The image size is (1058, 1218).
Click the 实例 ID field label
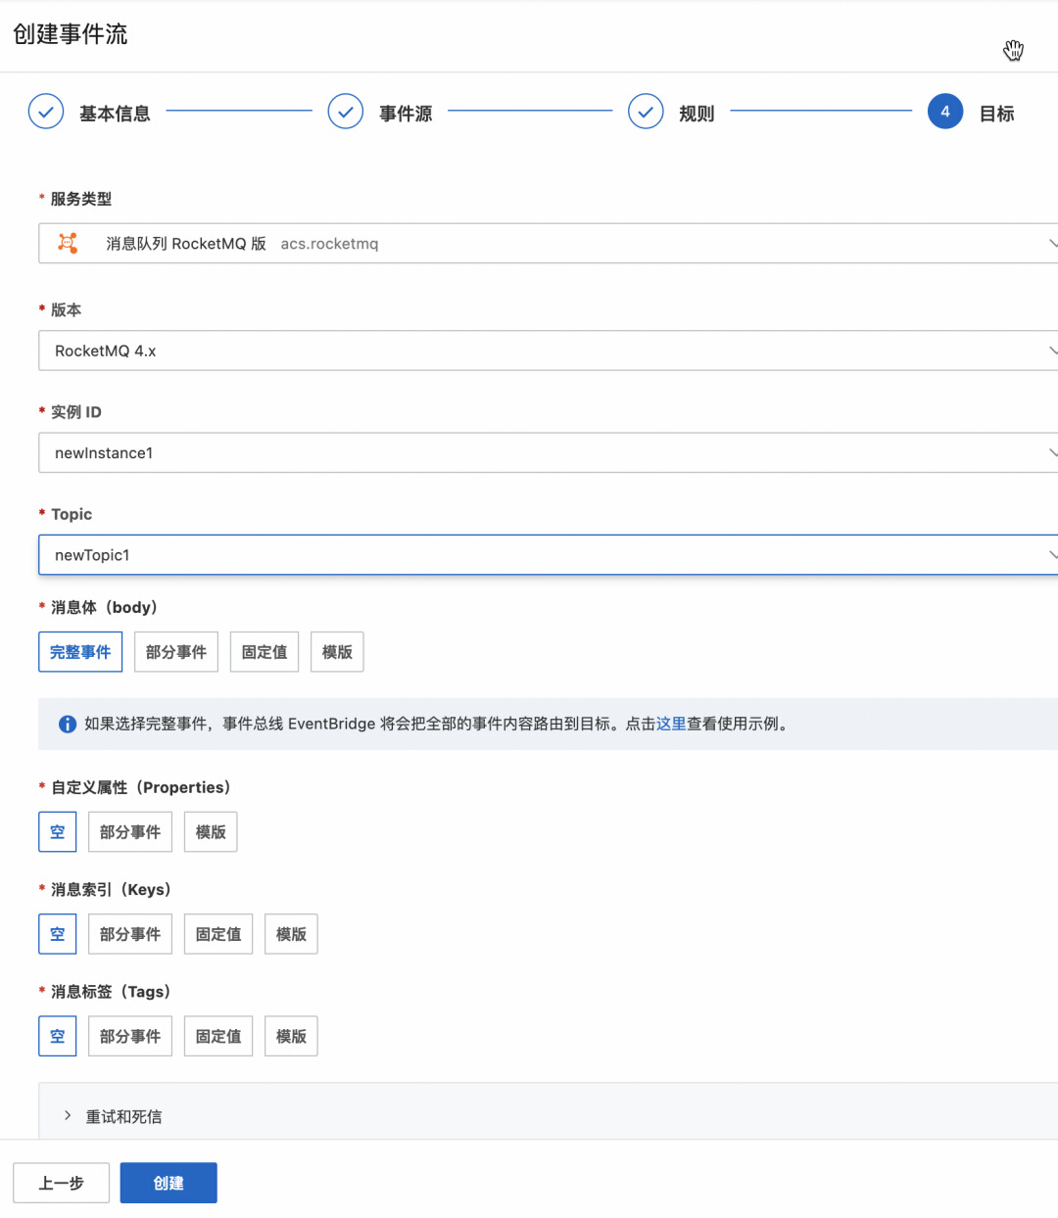(76, 412)
